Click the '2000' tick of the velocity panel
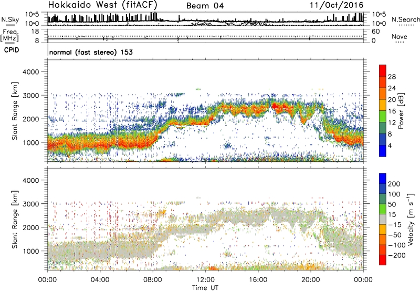Viewport: 420px width, 291px height. (x=30, y=227)
